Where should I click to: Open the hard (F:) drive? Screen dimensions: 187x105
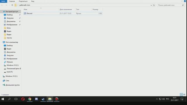[x=10, y=72]
